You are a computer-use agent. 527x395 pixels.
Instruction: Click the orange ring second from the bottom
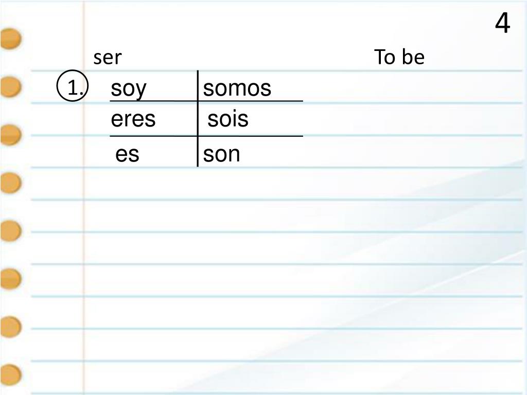[11, 327]
